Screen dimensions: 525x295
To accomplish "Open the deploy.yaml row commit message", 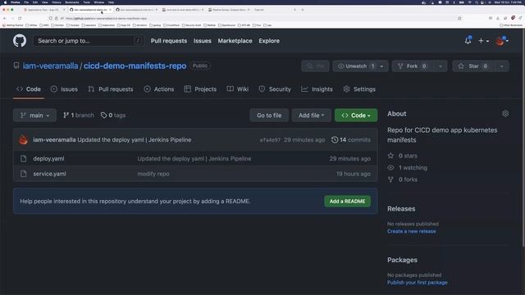I will tap(194, 158).
